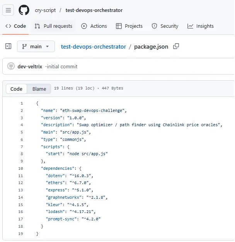Click the 19 lines 447 Bytes info
235x242 pixels.
tap(89, 88)
